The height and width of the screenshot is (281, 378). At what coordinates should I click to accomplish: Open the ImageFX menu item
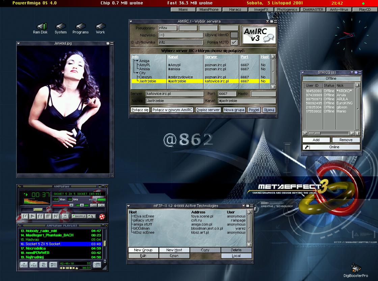coord(261,9)
